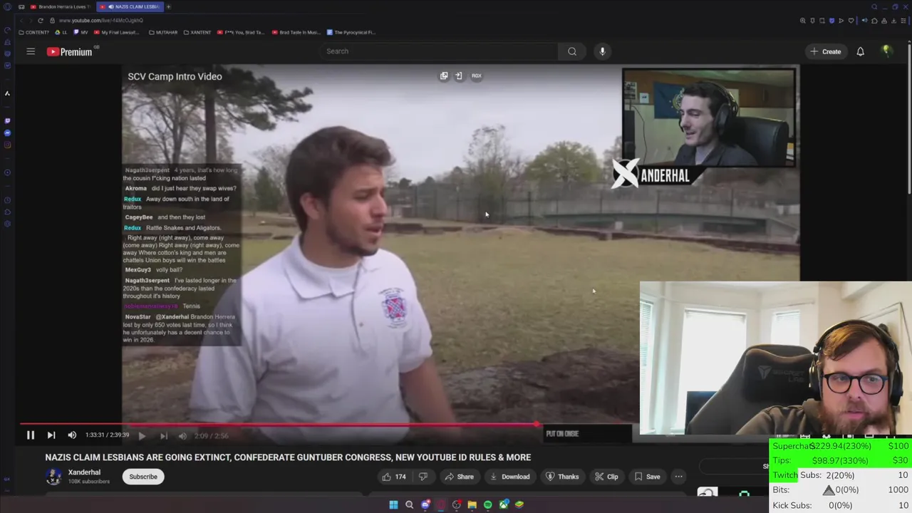Open the Create menu
This screenshot has height=513, width=912.
tap(826, 51)
